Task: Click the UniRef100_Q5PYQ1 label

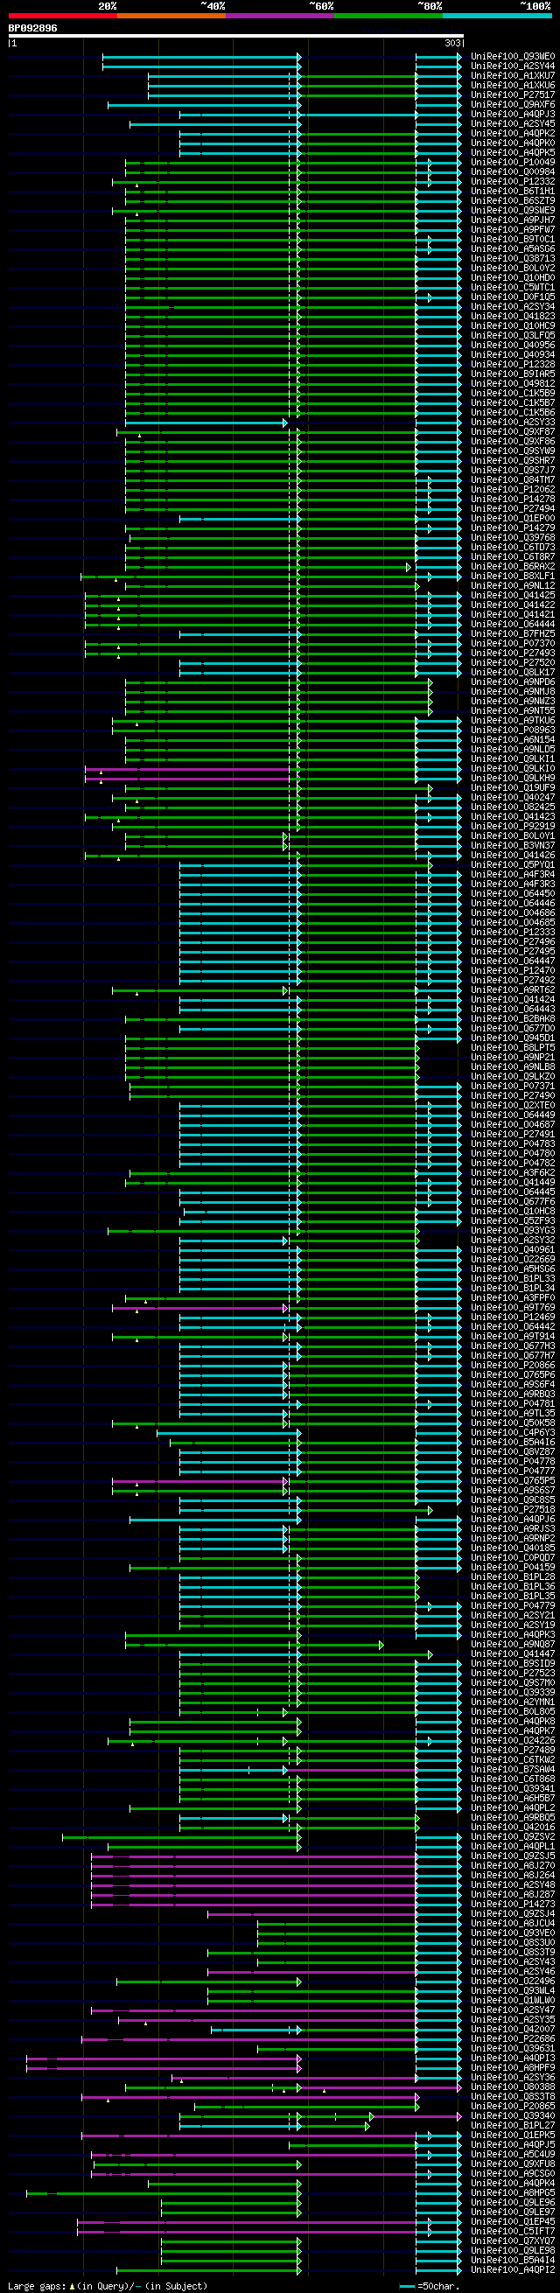Action: 513,864
